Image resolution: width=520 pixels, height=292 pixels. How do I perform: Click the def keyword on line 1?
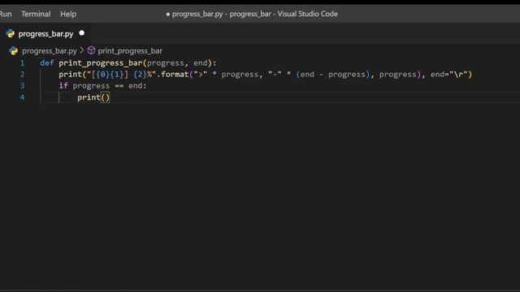47,63
